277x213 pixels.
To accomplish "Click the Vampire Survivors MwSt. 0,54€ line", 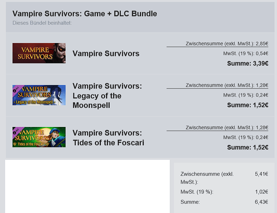I will click(x=246, y=53).
